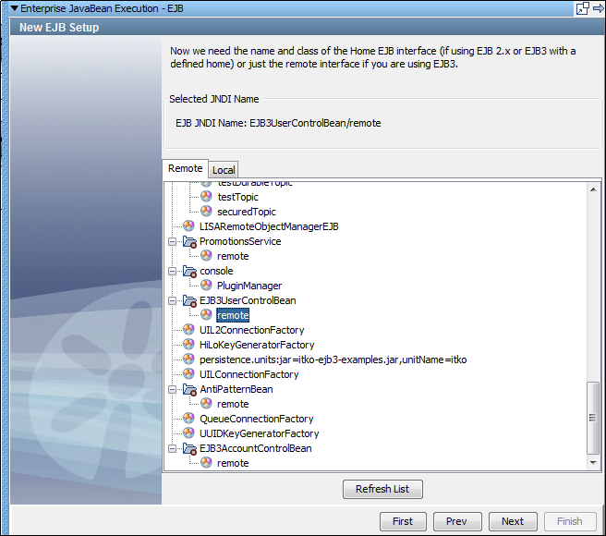Click the UILConnectionFactory bean icon

(x=188, y=374)
